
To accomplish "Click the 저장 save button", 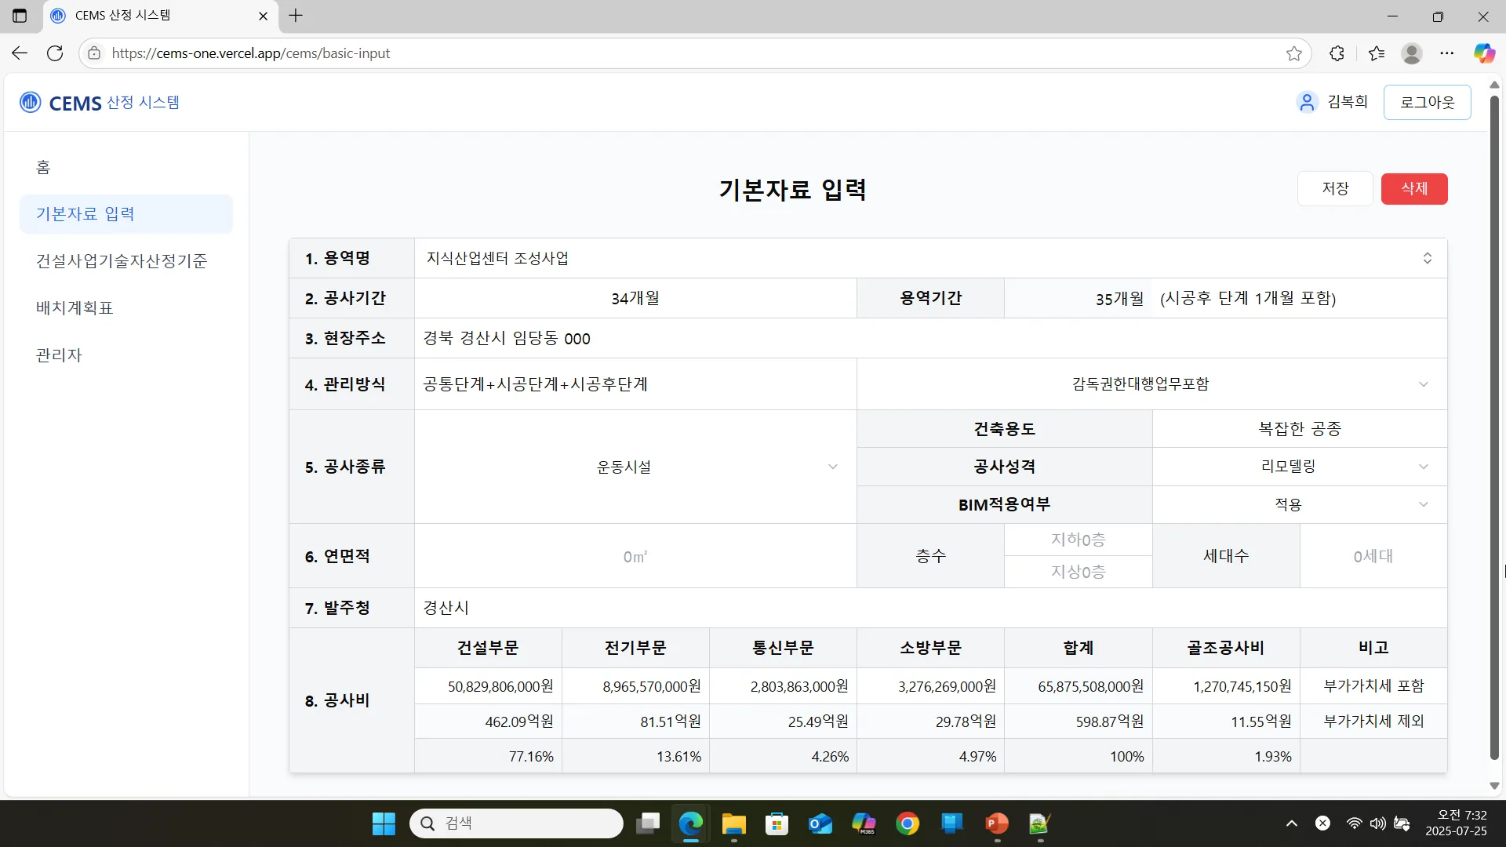I will coord(1335,188).
